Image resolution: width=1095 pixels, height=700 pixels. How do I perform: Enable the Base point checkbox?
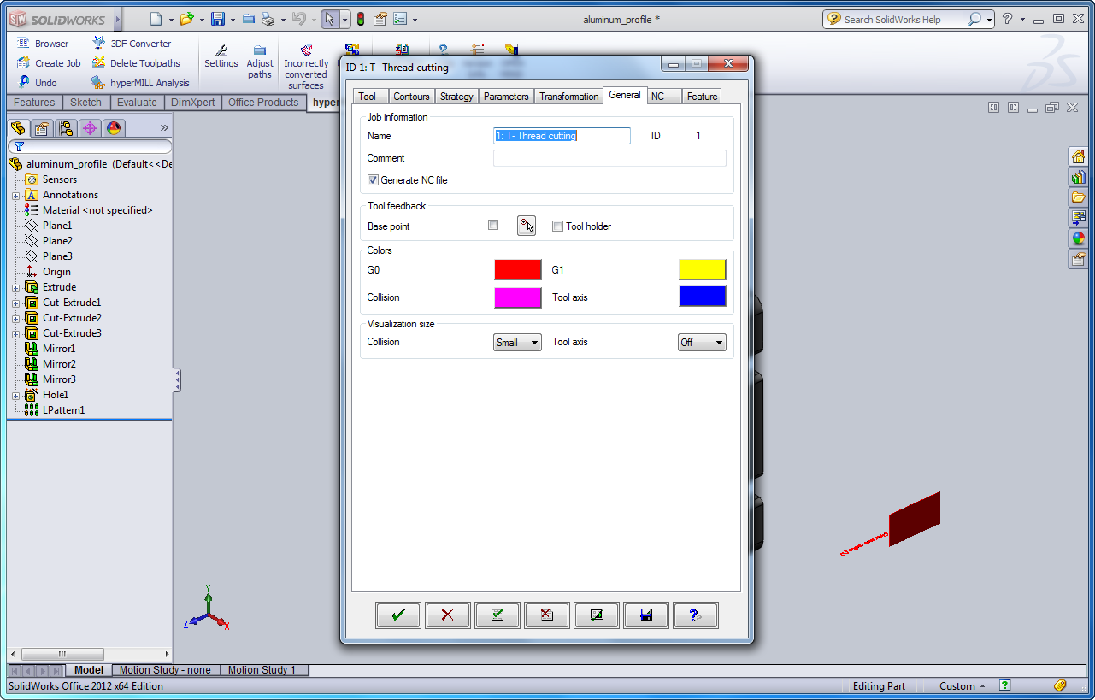click(493, 225)
